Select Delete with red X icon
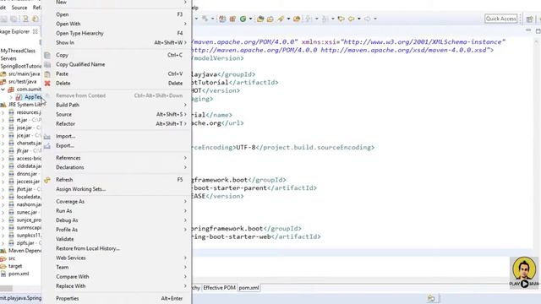Screen dimensions: 541x304 coord(117,83)
